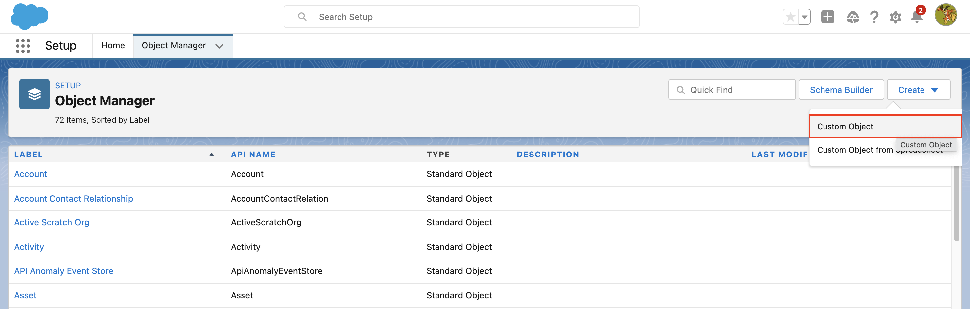Open the Setup gear icon
The height and width of the screenshot is (309, 970).
(895, 17)
